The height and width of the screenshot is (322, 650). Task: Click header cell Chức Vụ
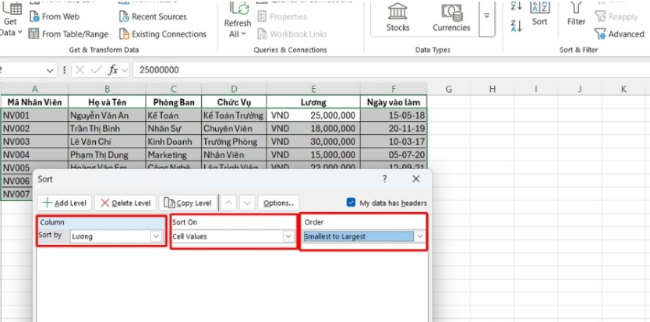(235, 102)
